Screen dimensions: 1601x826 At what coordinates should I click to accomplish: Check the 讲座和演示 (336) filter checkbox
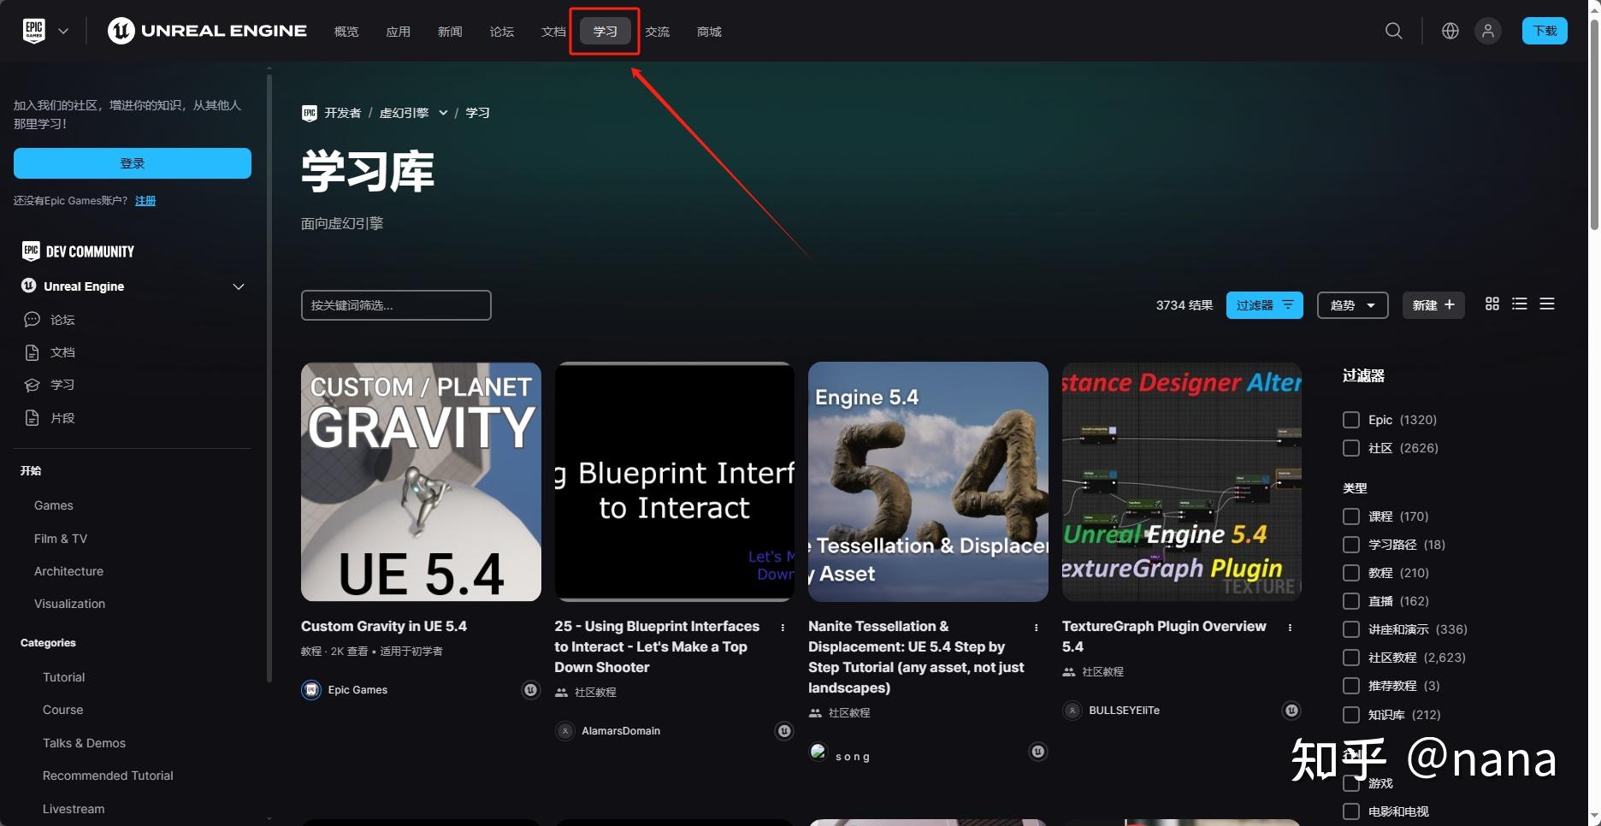(1351, 629)
